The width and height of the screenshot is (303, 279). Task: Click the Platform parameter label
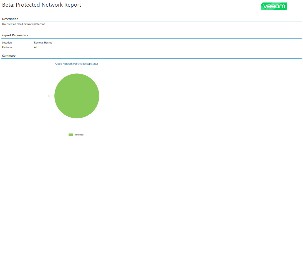point(7,47)
